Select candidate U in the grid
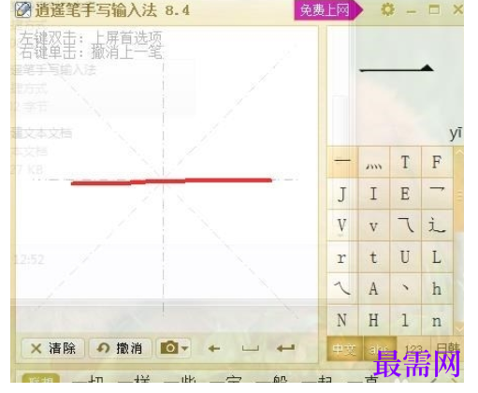Image resolution: width=478 pixels, height=393 pixels. click(x=405, y=257)
